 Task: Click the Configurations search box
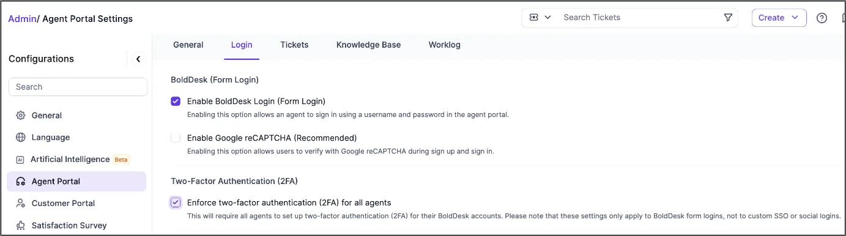pos(78,87)
